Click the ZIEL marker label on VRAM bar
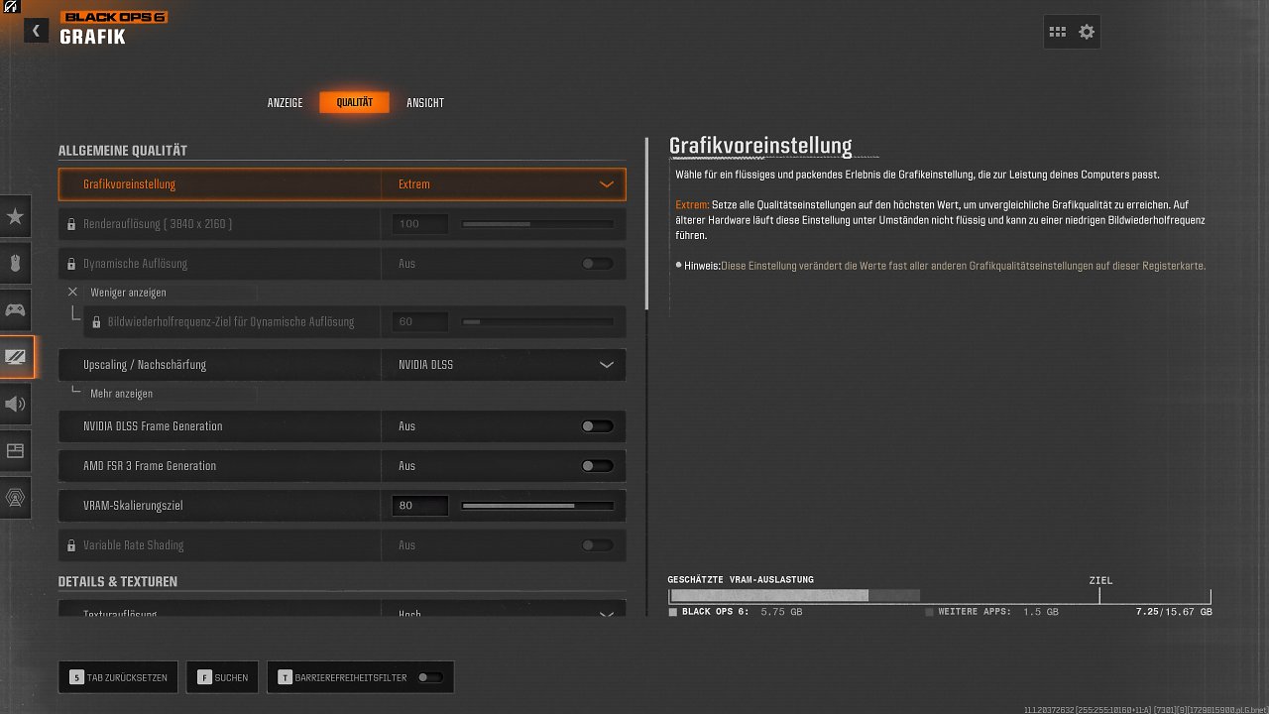The width and height of the screenshot is (1269, 714). (x=1099, y=580)
